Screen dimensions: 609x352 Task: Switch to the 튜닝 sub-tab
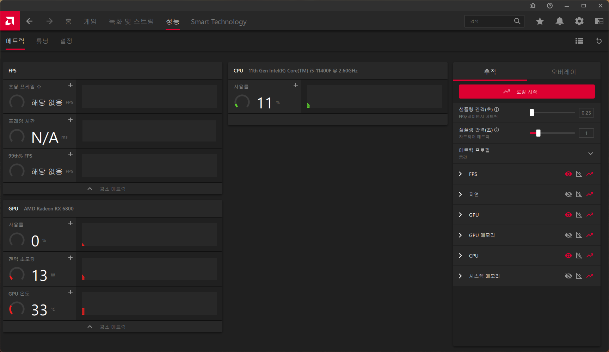[42, 41]
